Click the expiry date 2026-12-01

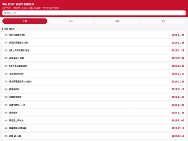point(178,58)
